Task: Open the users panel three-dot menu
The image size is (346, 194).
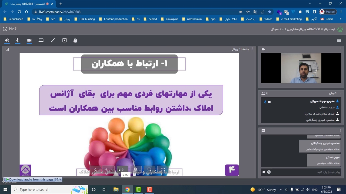Action: pos(340,93)
